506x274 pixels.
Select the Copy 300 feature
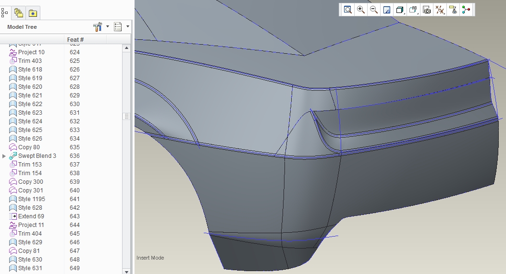coord(31,182)
